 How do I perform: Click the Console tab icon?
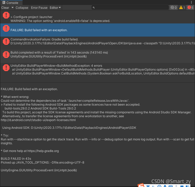click(x=4, y=3)
